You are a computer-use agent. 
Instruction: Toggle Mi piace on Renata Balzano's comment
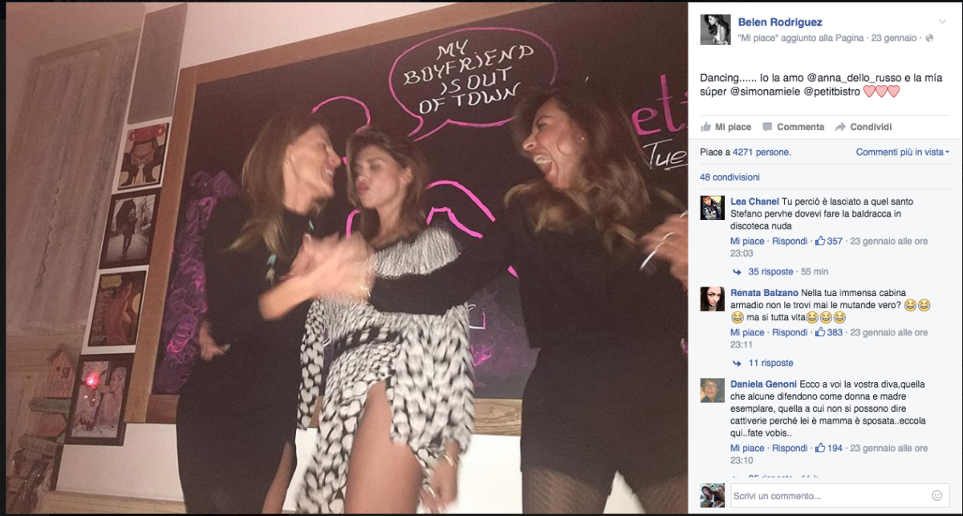point(746,333)
